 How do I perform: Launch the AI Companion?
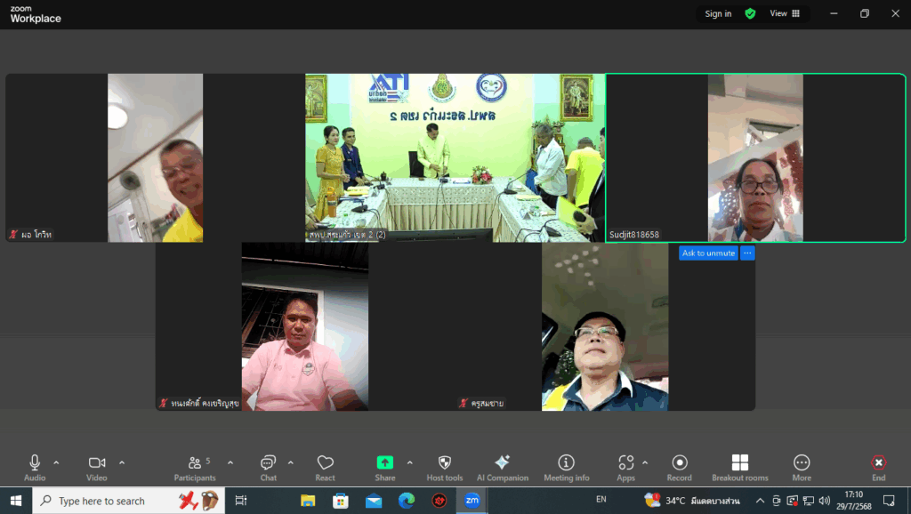pyautogui.click(x=502, y=466)
